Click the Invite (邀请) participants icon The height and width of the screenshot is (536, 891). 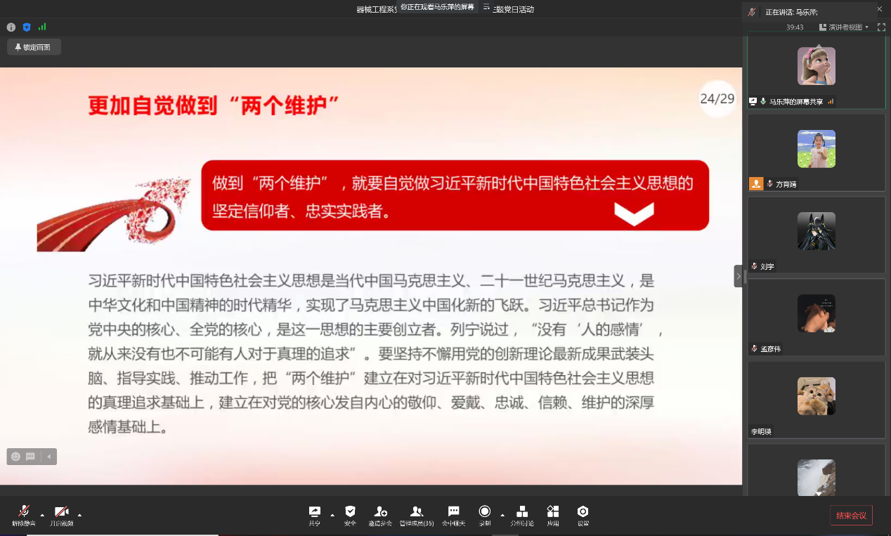click(380, 515)
